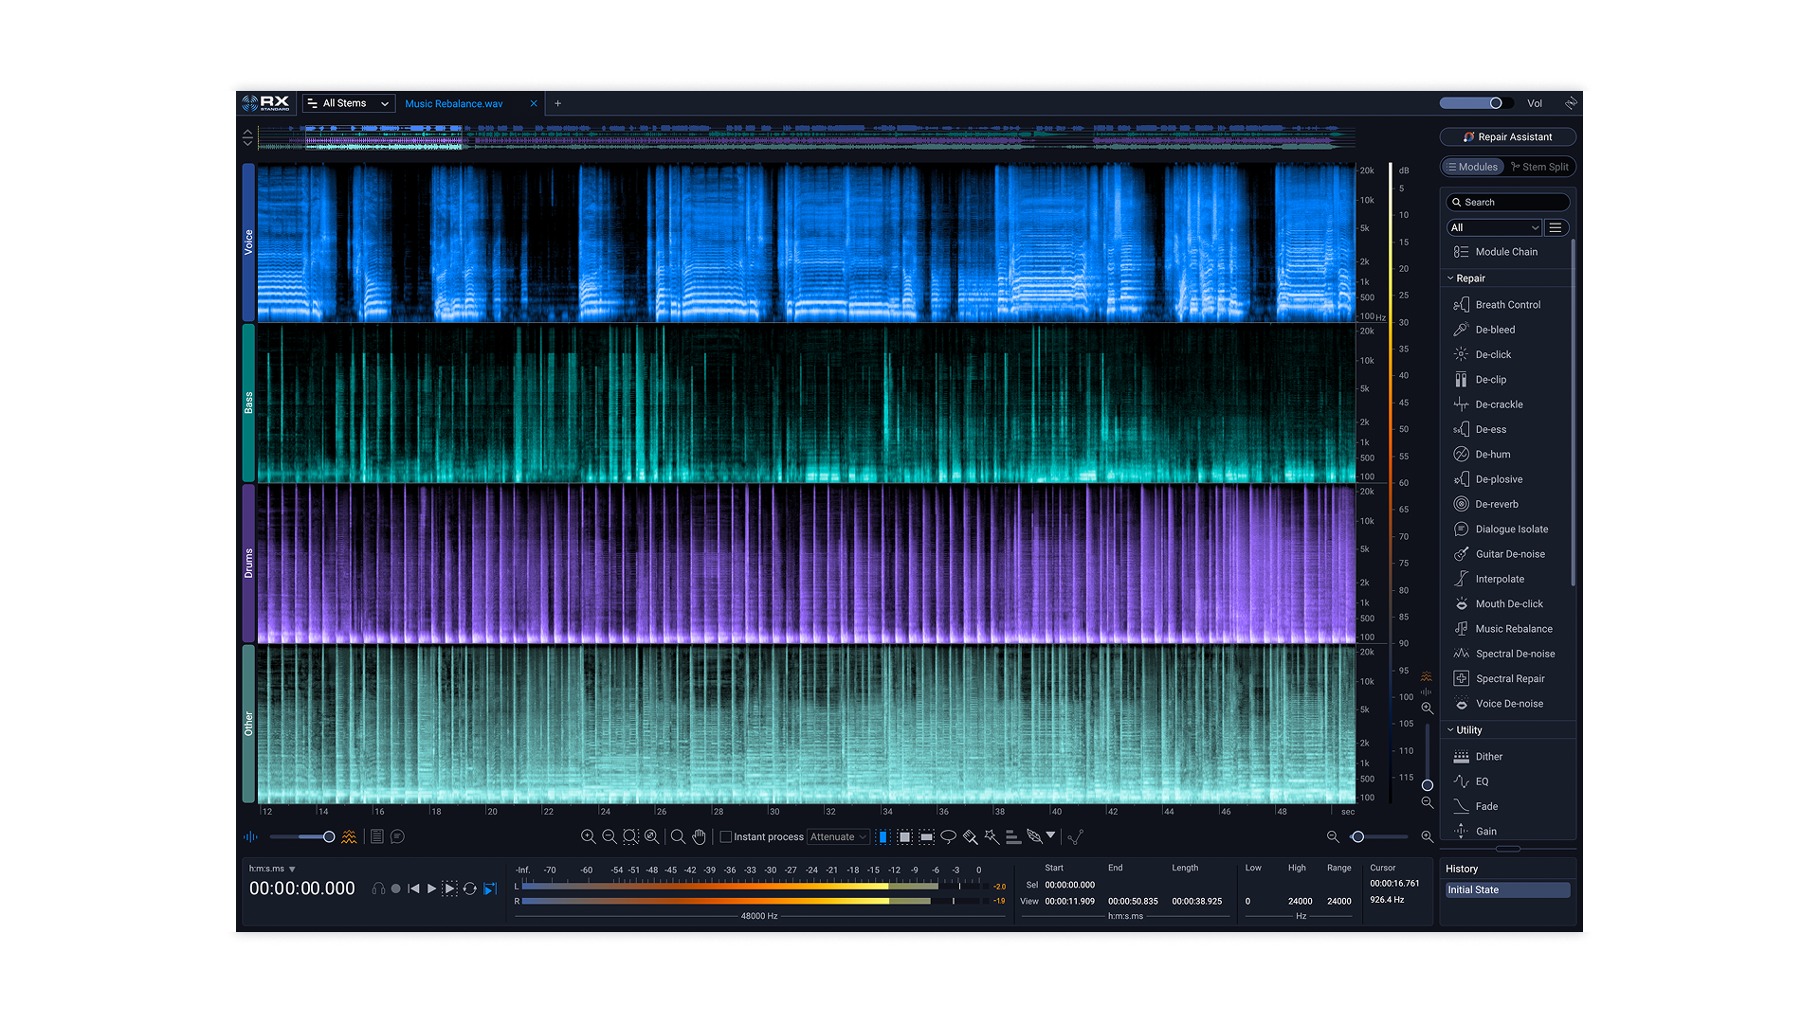Switch to the Stem Split tab
Image resolution: width=1820 pixels, height=1023 pixels.
(1539, 167)
